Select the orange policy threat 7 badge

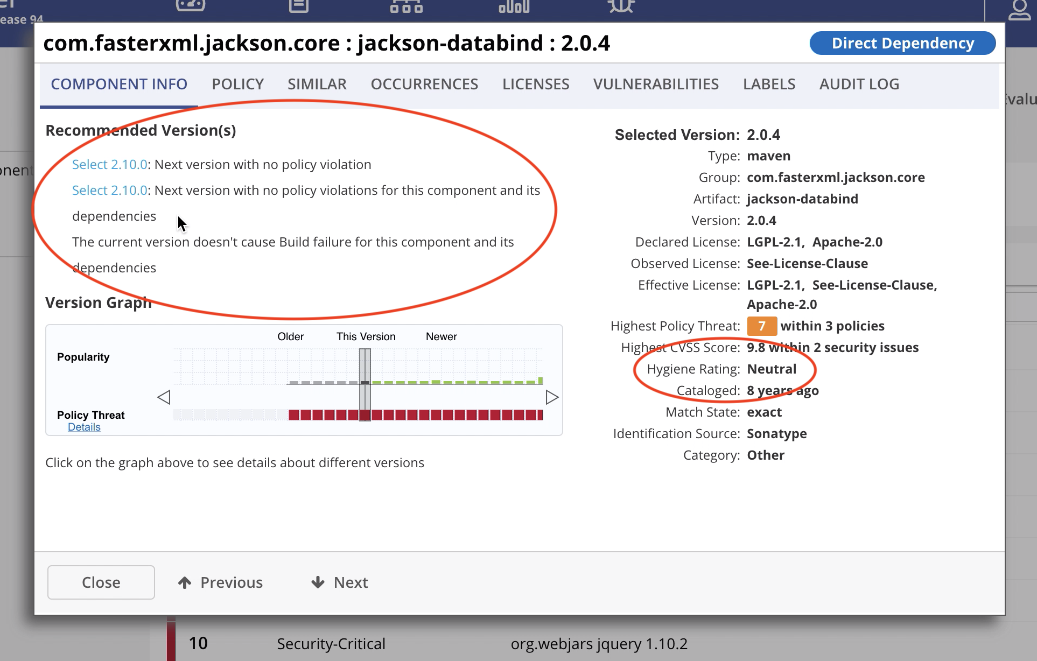point(762,326)
